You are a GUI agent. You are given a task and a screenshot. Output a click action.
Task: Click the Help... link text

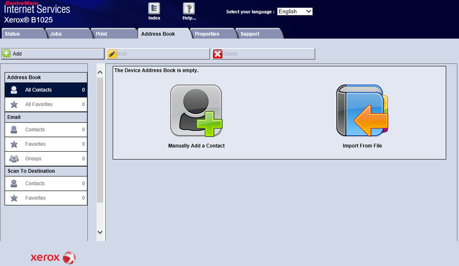(189, 18)
